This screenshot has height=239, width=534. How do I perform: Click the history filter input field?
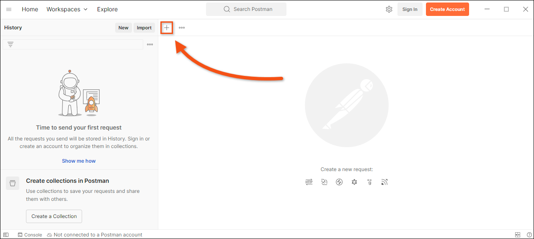73,44
